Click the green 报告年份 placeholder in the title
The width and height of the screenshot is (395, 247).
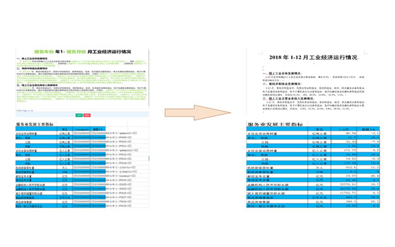tap(44, 52)
